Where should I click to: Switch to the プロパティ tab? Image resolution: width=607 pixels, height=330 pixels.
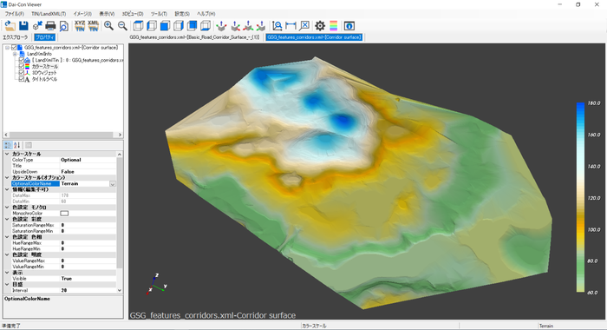[44, 37]
